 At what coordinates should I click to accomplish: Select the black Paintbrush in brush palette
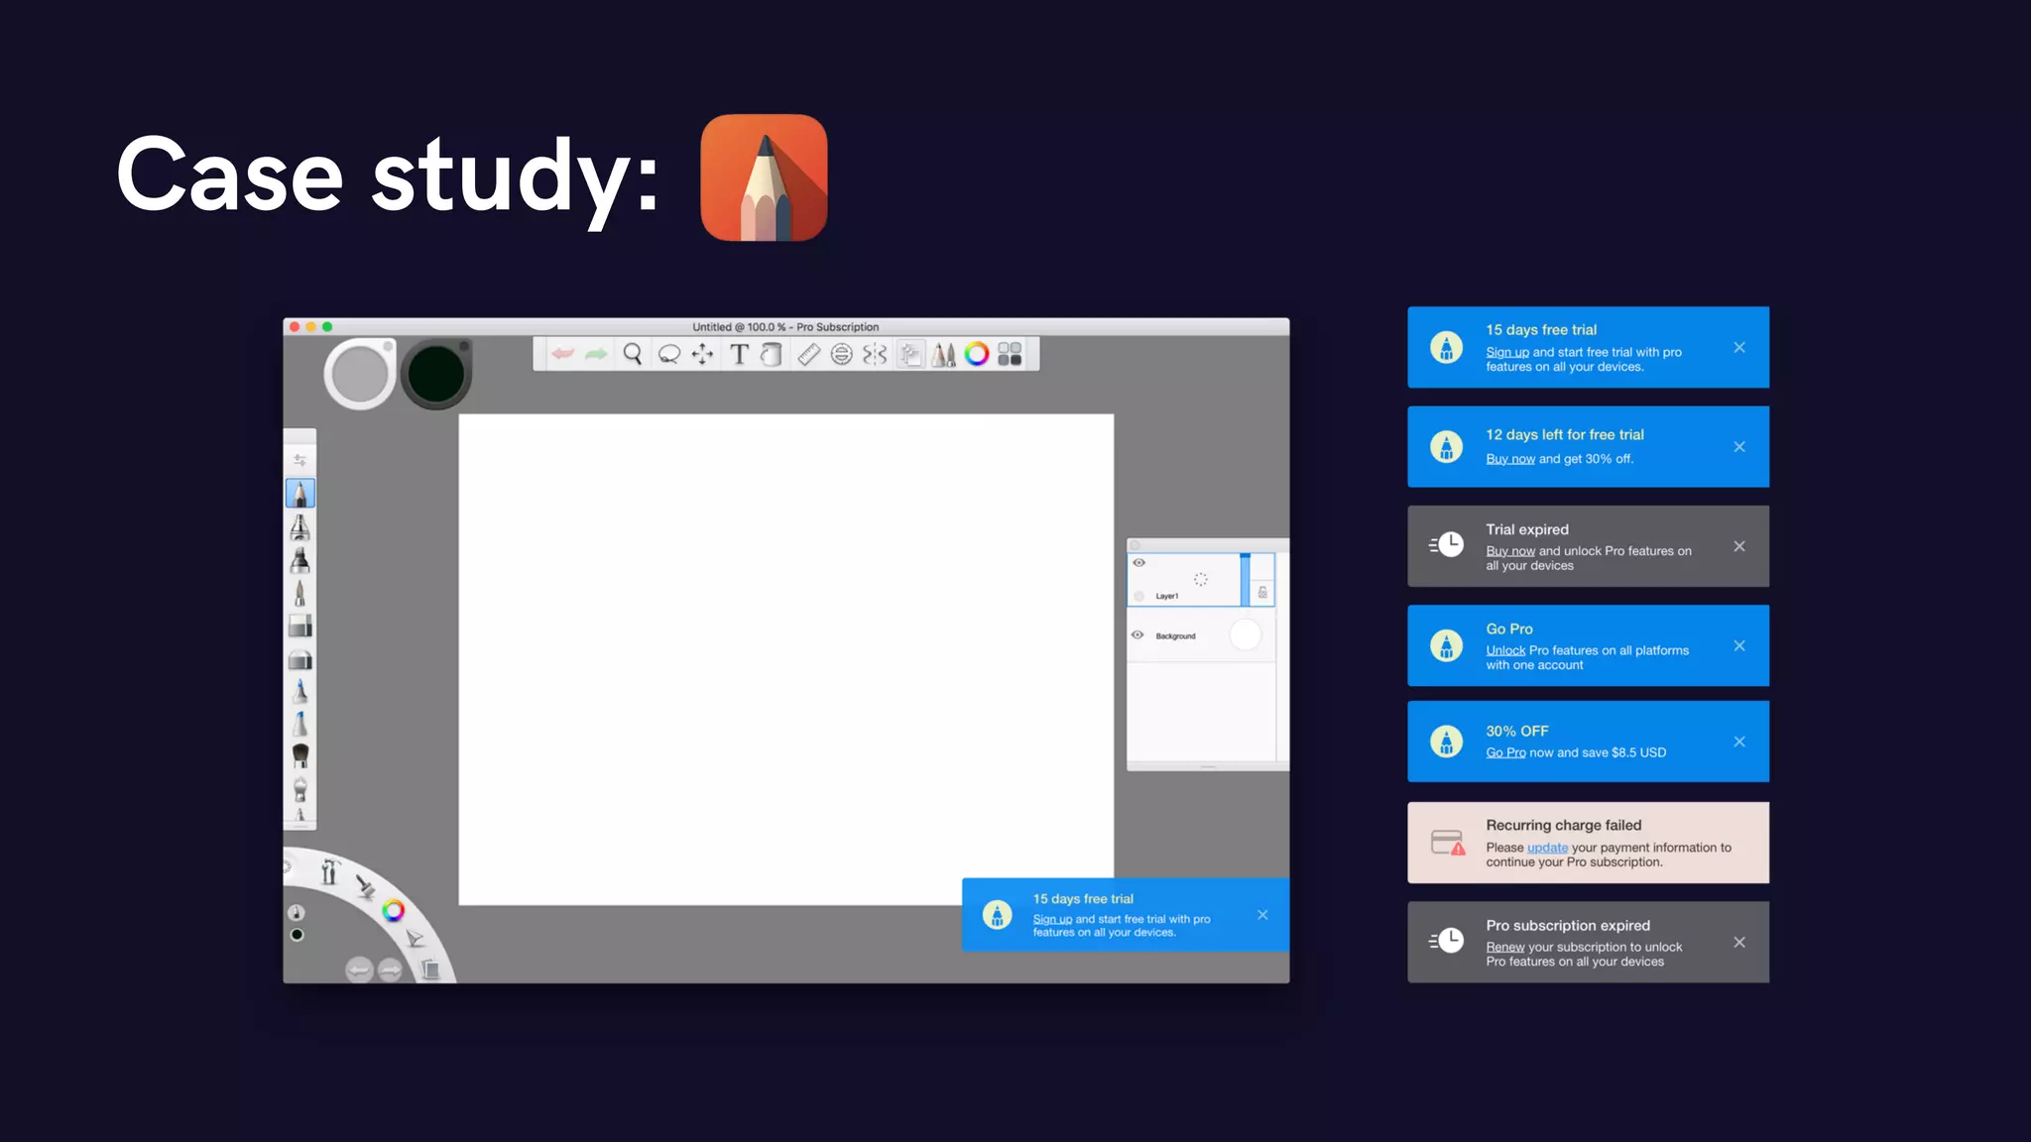pos(299,756)
